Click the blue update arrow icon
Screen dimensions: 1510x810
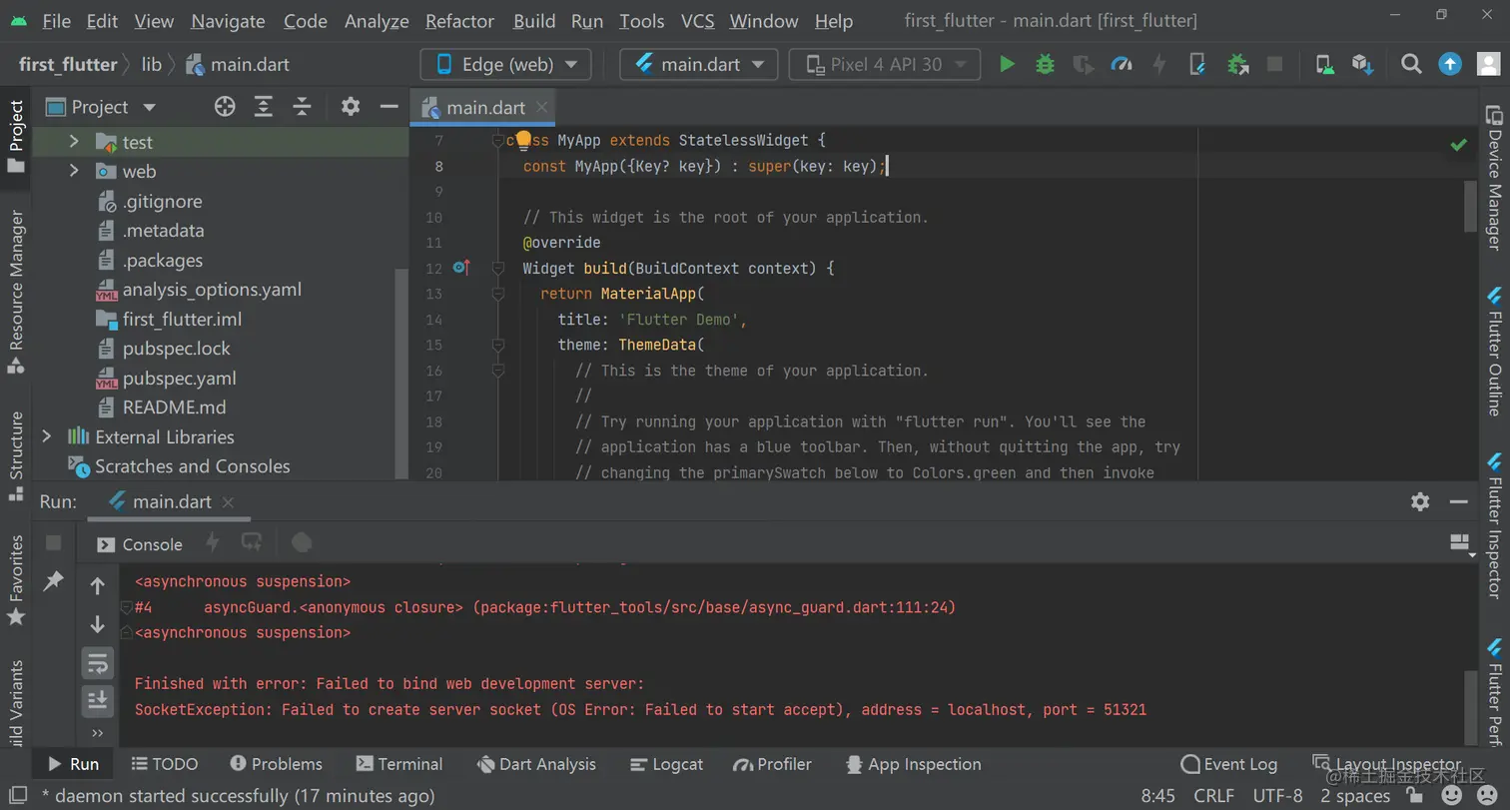tap(1450, 65)
